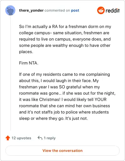Click the "Firm NTA." line
The image size is (125, 161).
point(29,63)
